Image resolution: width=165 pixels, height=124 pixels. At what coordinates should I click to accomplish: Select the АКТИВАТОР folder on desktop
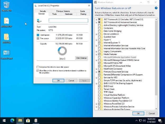pos(6,22)
